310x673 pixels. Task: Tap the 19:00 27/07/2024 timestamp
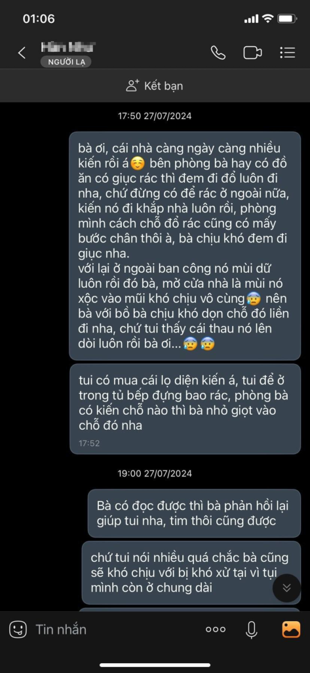[x=155, y=473]
